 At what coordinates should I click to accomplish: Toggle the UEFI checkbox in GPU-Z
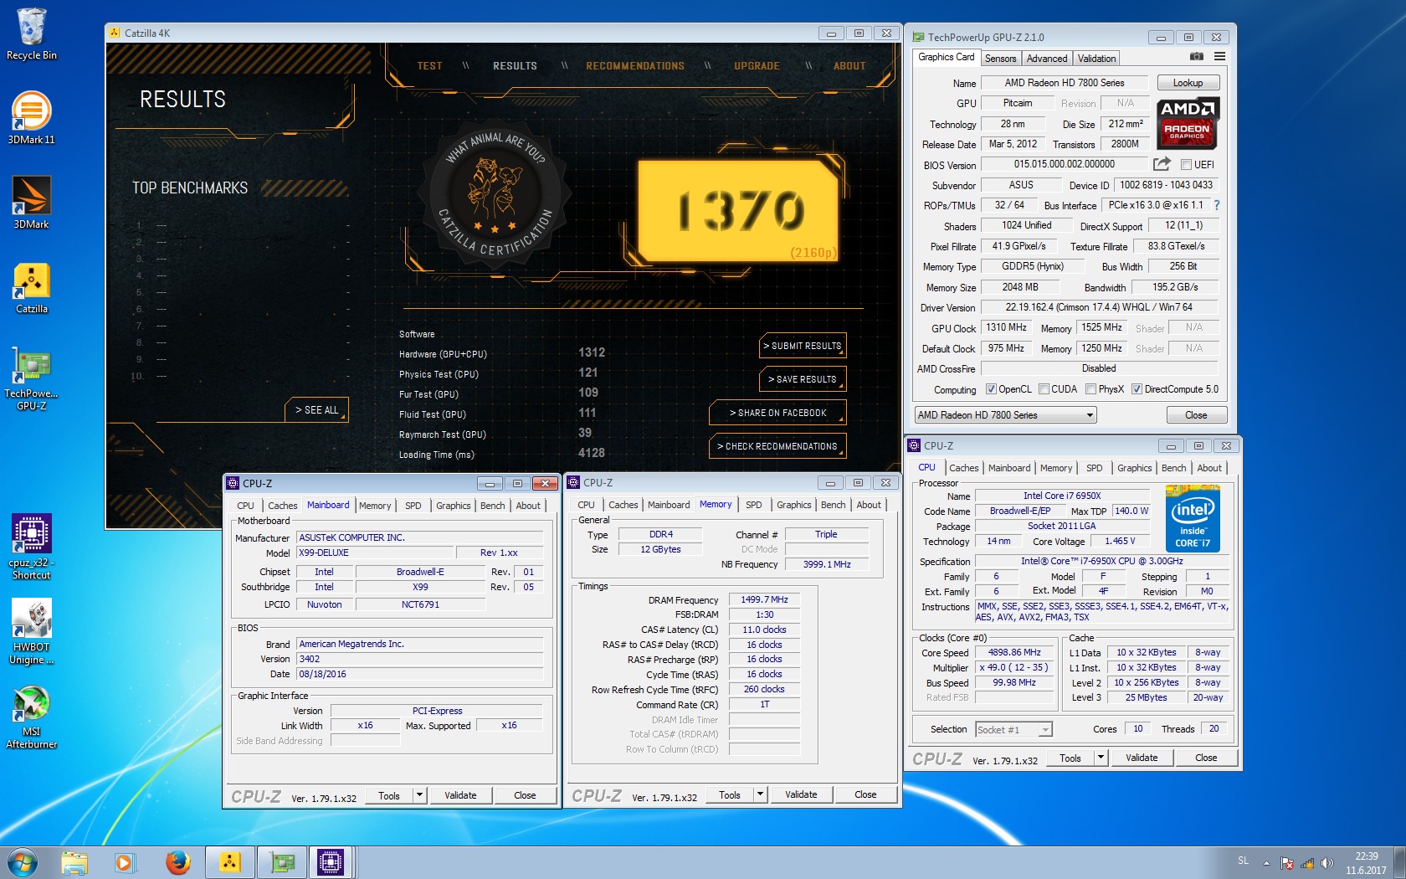(x=1186, y=165)
